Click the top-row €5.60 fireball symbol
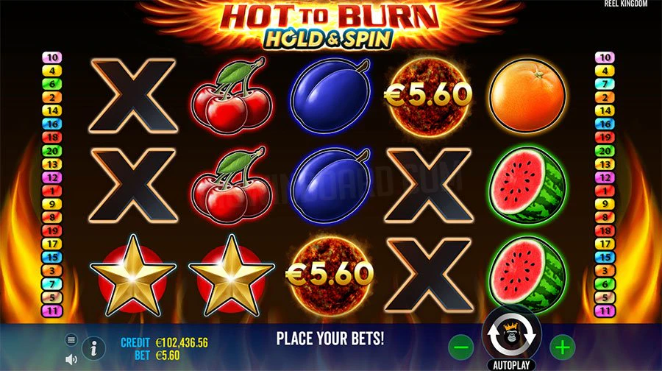Viewport: 662px width, 371px height. coord(428,95)
